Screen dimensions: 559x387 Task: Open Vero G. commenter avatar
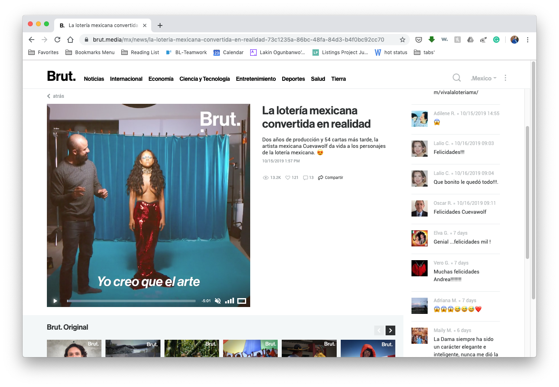[x=420, y=268]
